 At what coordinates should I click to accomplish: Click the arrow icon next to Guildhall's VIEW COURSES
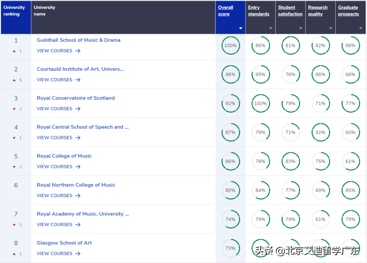click(78, 51)
